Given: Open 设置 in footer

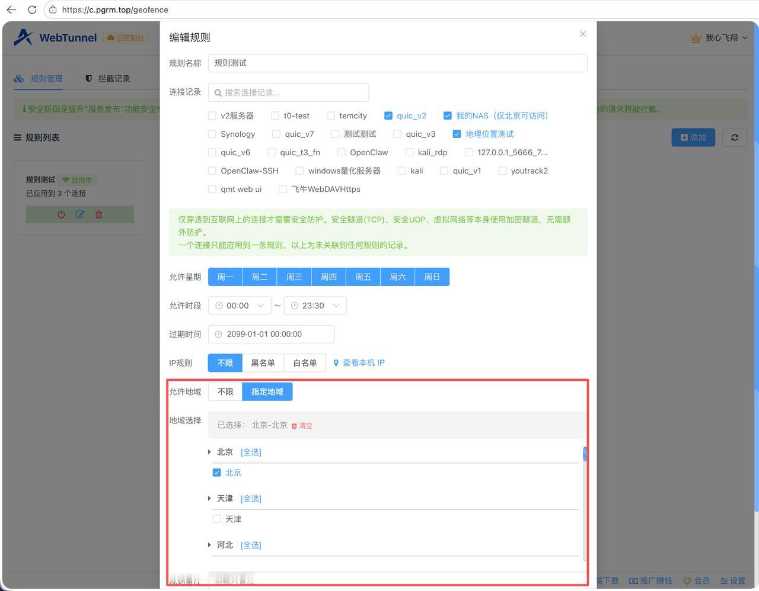Looking at the screenshot, I should click(733, 581).
